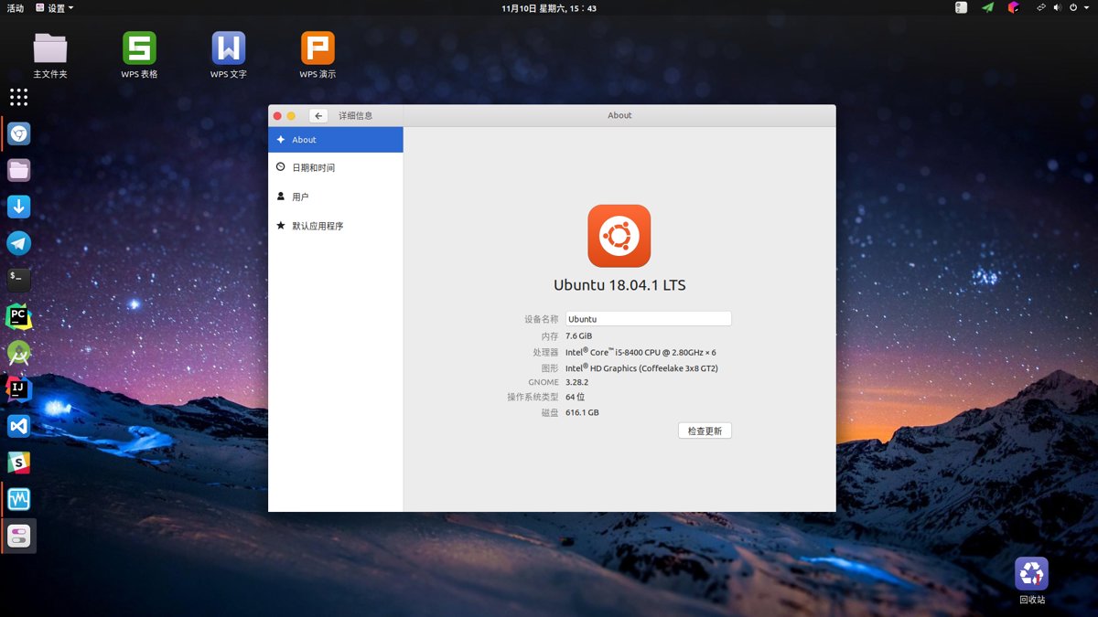Open the WPS 演示 desktop icon

click(x=318, y=55)
